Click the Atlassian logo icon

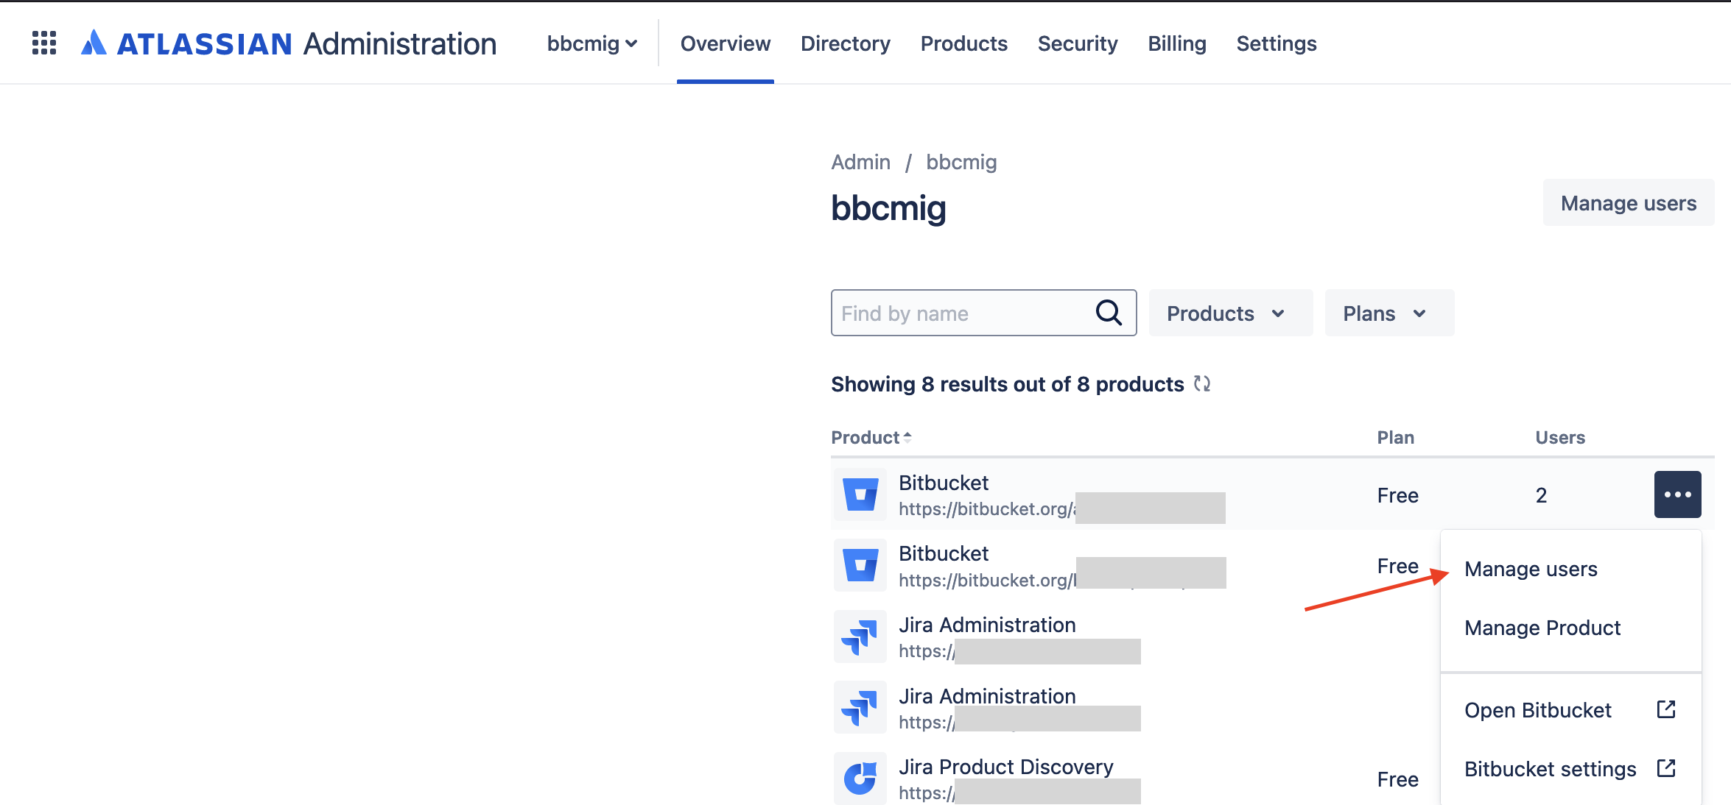tap(94, 43)
